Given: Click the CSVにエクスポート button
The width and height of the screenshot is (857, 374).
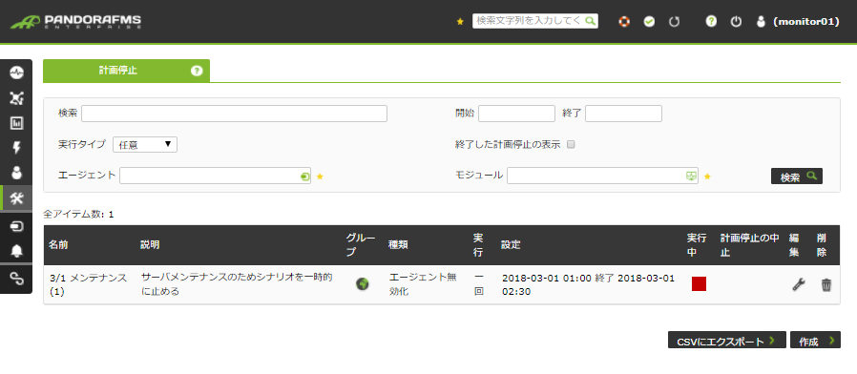Looking at the screenshot, I should pyautogui.click(x=727, y=340).
